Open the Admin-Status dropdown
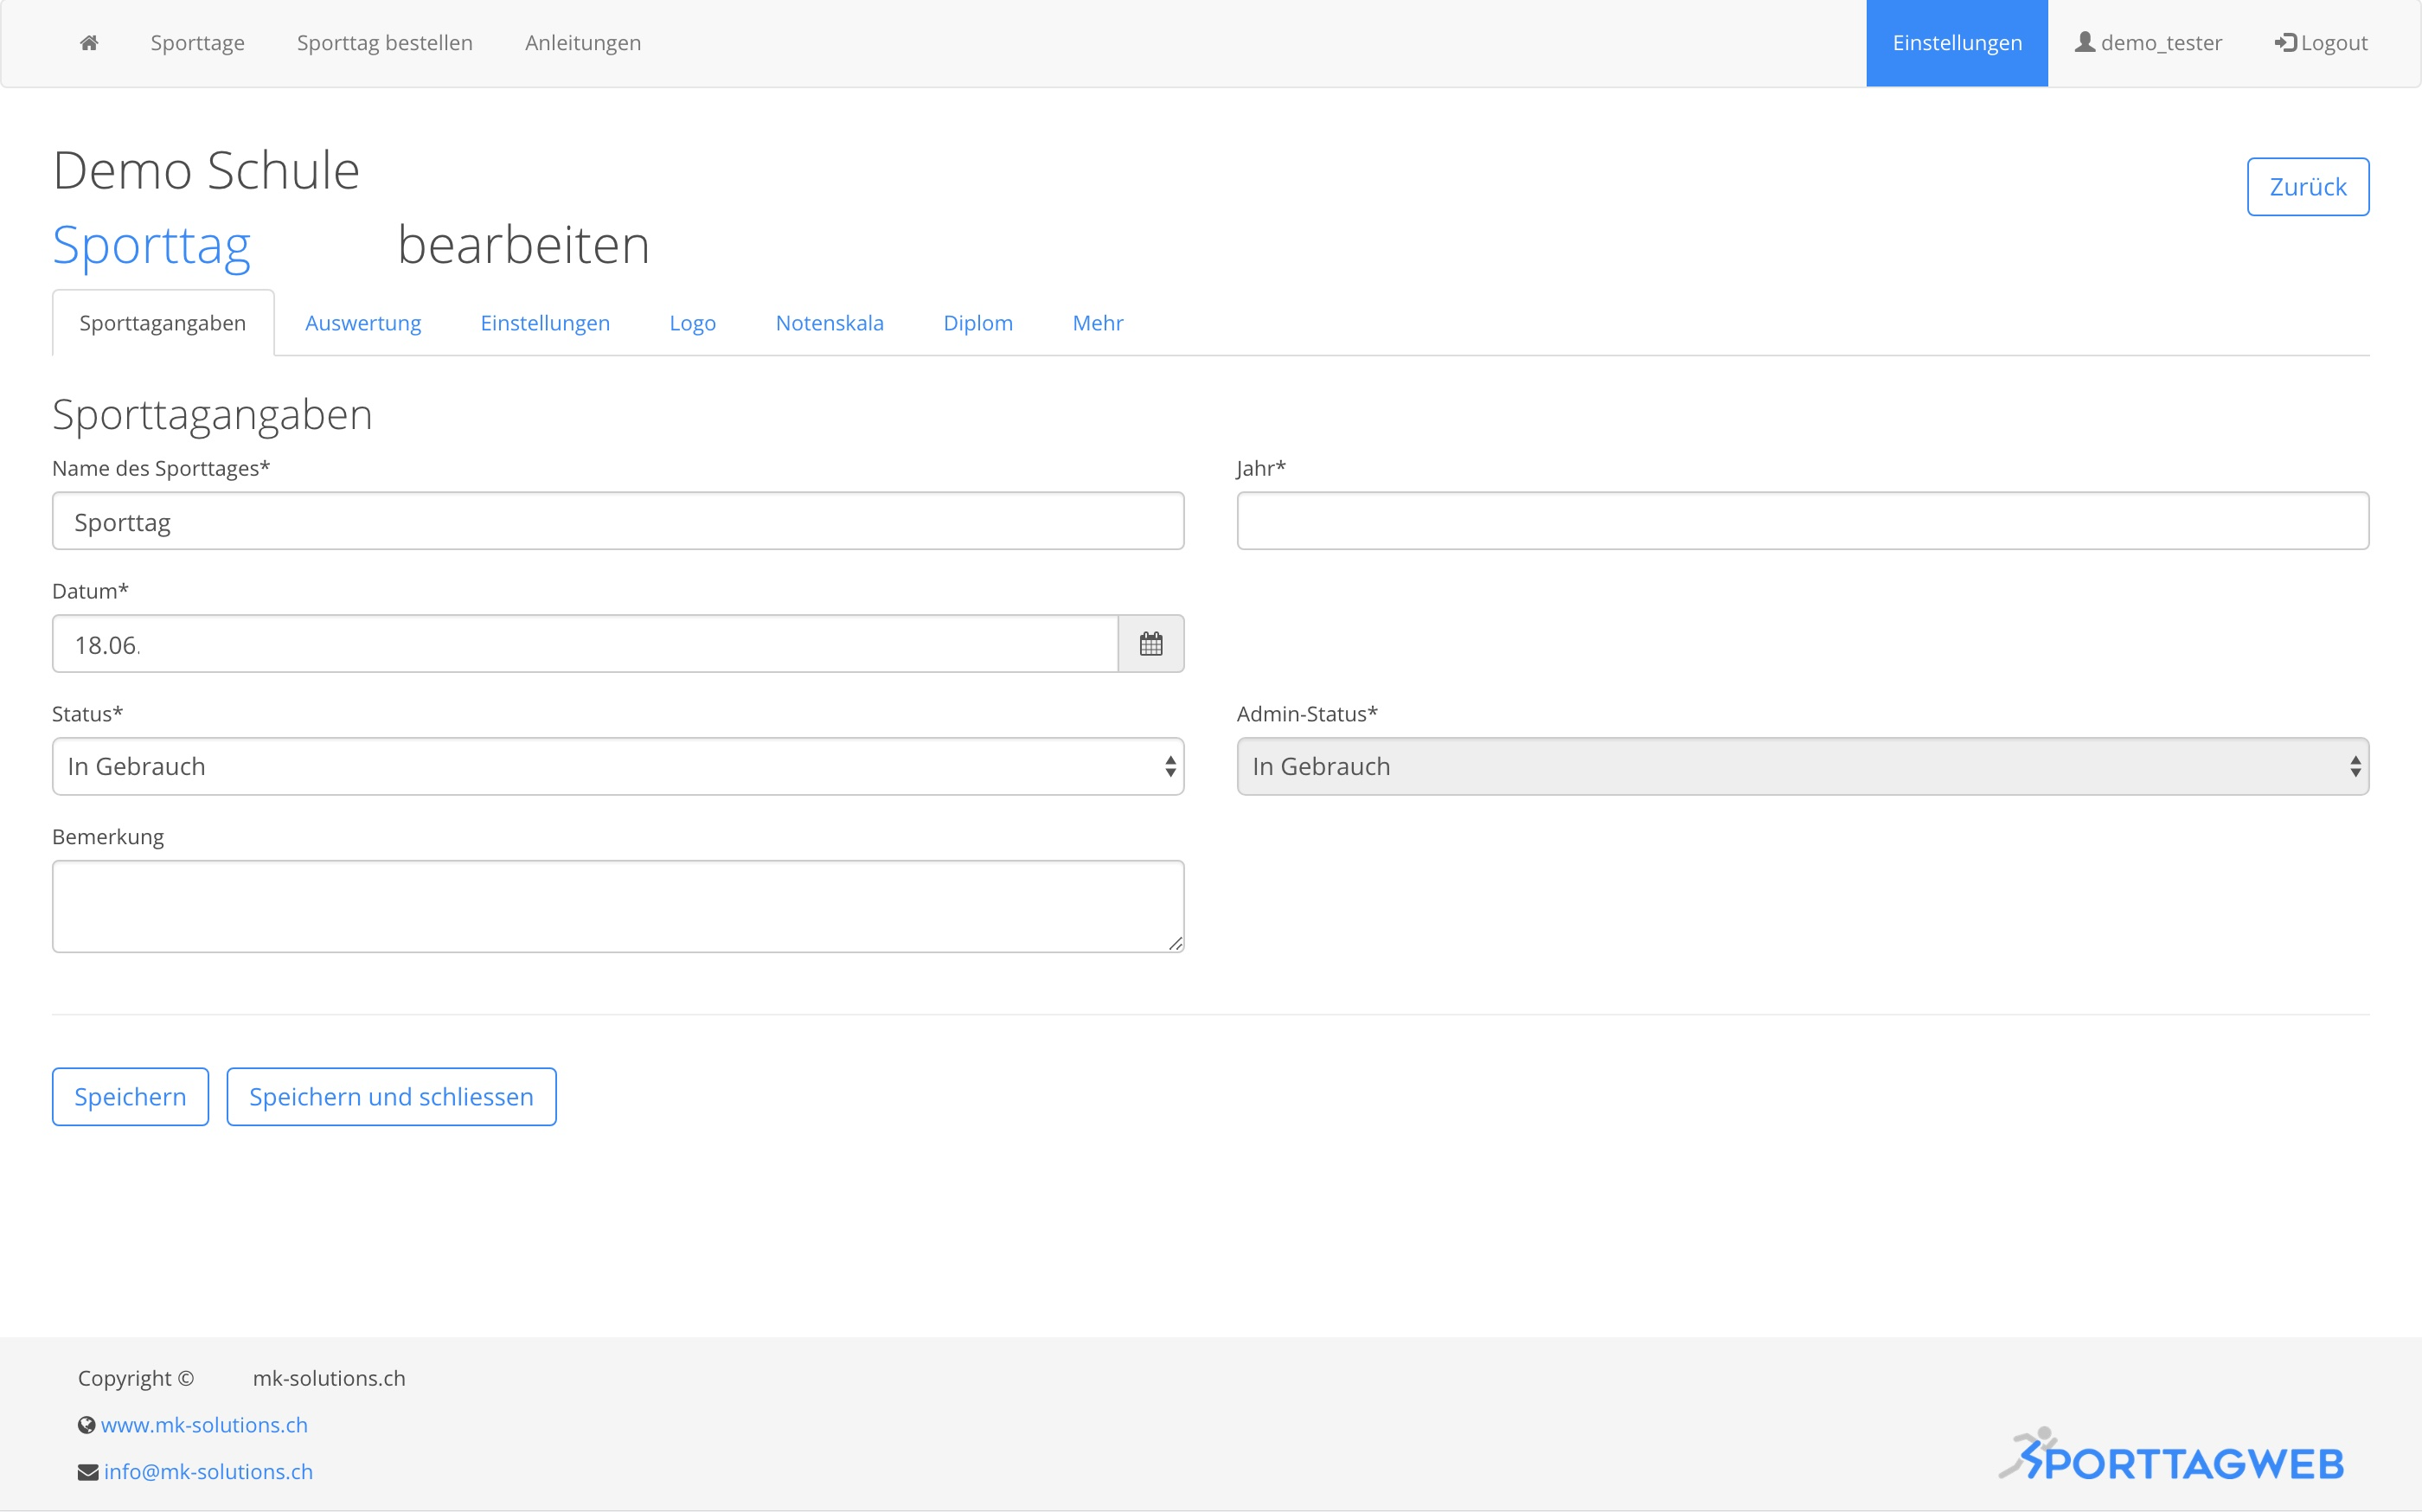 1801,767
